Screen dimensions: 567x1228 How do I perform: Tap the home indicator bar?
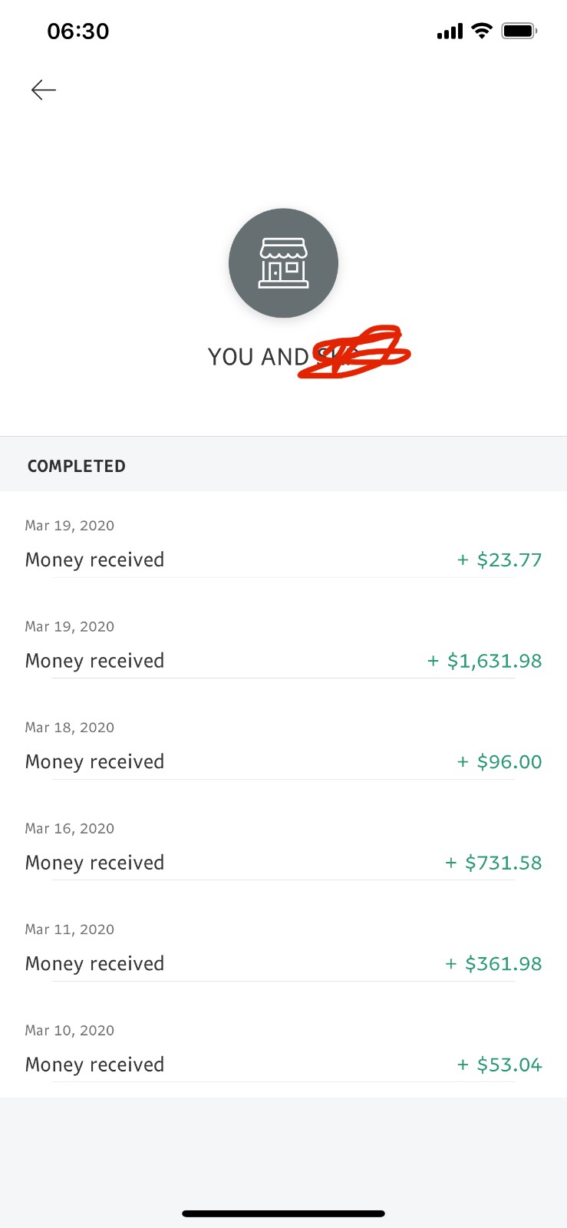[x=283, y=1213]
